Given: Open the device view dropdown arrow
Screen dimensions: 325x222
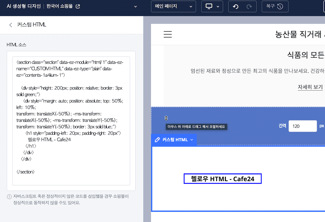Looking at the screenshot, I should click(x=218, y=6).
